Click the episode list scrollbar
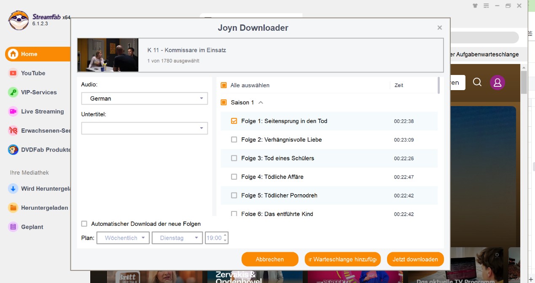Screen dimensions: 535x283 [x=439, y=85]
